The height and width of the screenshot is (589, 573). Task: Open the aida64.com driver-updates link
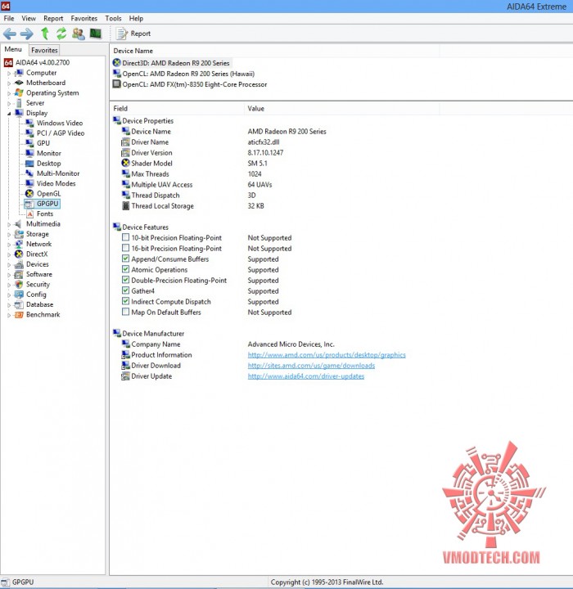(306, 376)
